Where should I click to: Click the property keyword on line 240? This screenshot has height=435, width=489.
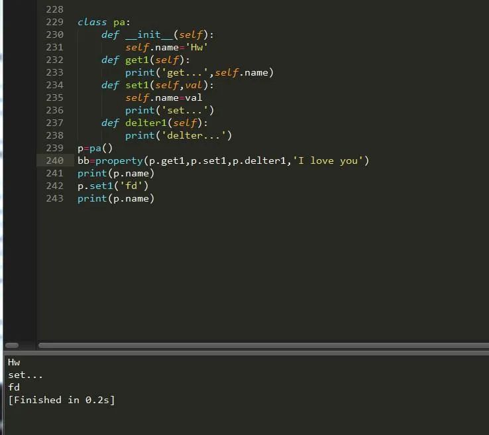(x=119, y=160)
